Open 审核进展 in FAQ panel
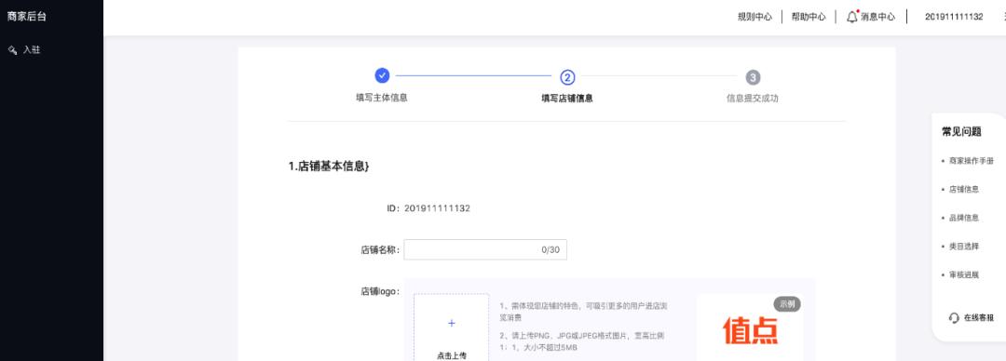Viewport: 1006px width, 361px height. click(x=964, y=274)
